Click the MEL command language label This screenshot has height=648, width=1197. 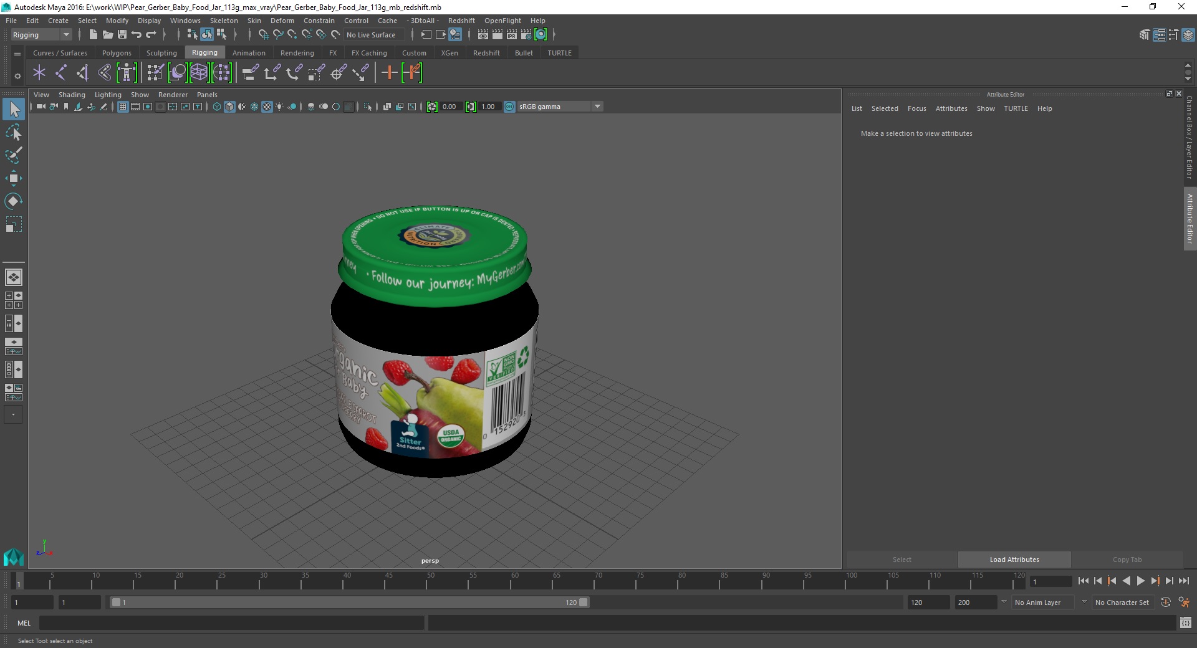(x=24, y=623)
